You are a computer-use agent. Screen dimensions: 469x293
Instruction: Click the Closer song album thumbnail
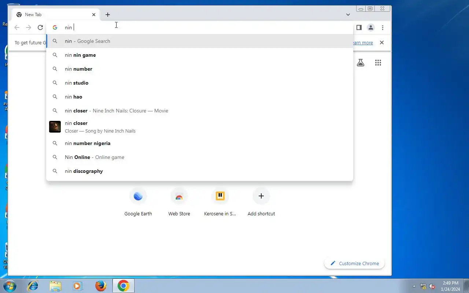[55, 127]
